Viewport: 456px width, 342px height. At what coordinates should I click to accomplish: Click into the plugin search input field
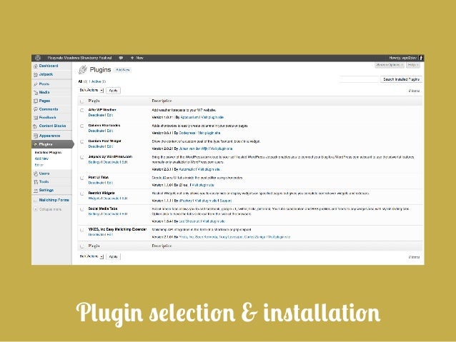tap(360, 79)
